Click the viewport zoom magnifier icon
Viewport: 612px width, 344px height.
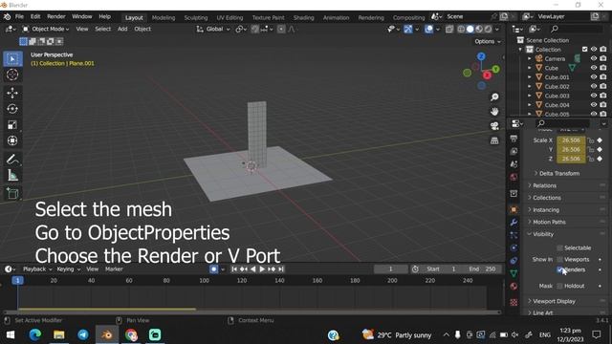[494, 97]
